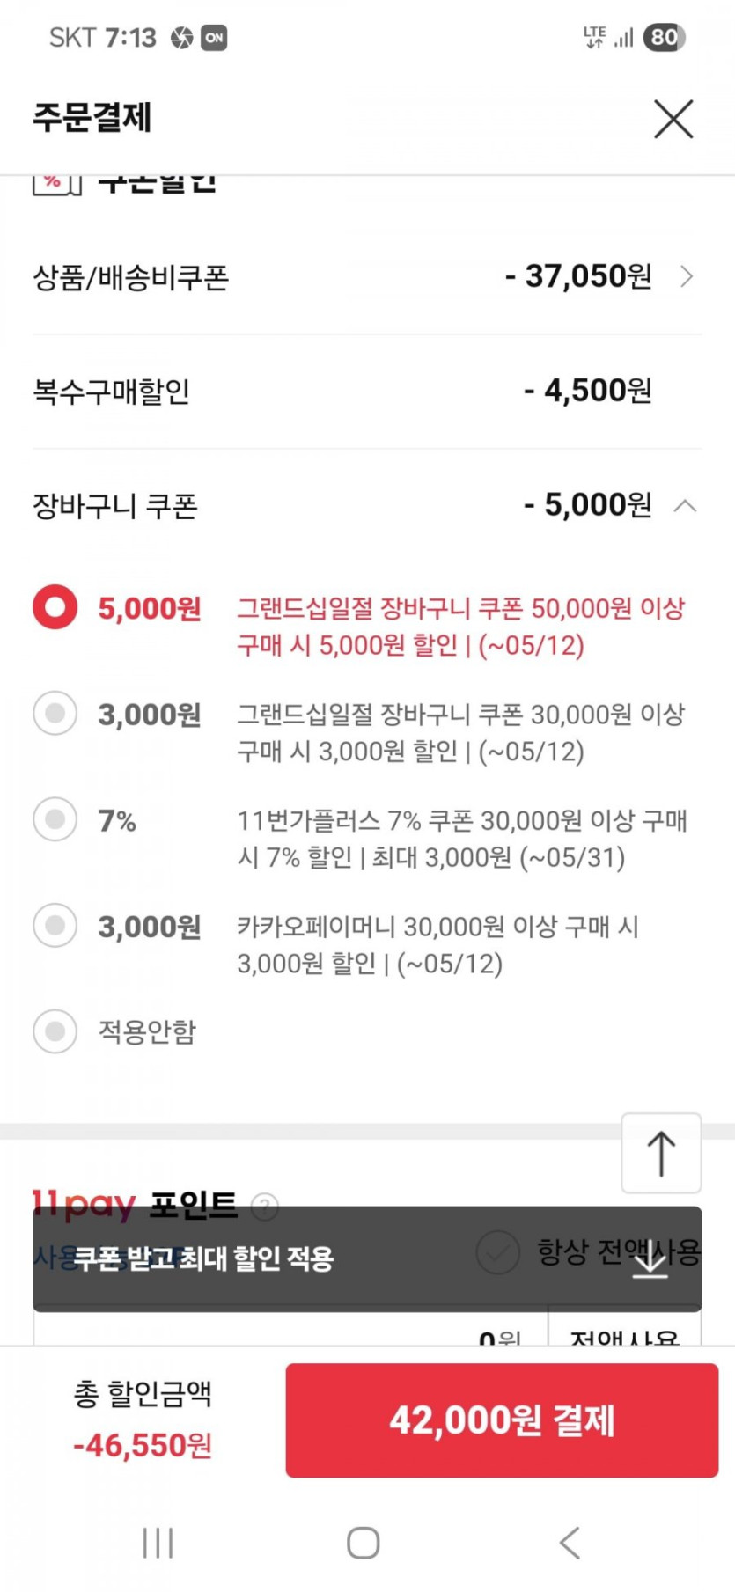Tap the scroll-to-top arrow button
The width and height of the screenshot is (735, 1592).
pyautogui.click(x=661, y=1153)
